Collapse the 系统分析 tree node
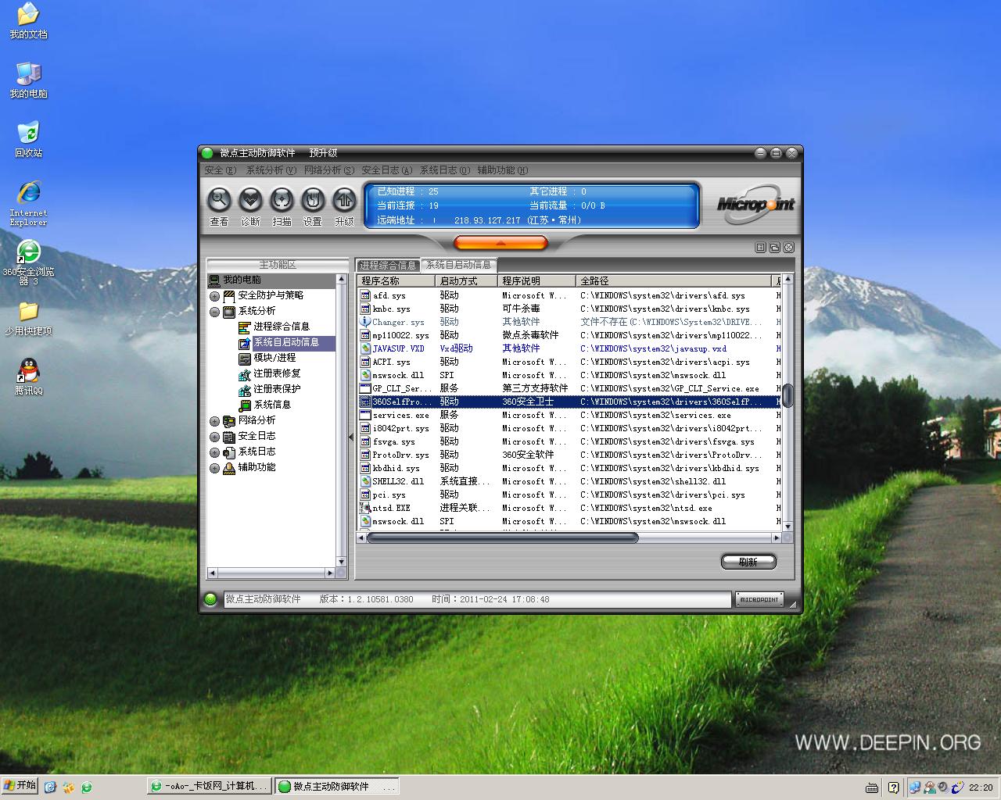The height and width of the screenshot is (800, 1001). coord(215,312)
